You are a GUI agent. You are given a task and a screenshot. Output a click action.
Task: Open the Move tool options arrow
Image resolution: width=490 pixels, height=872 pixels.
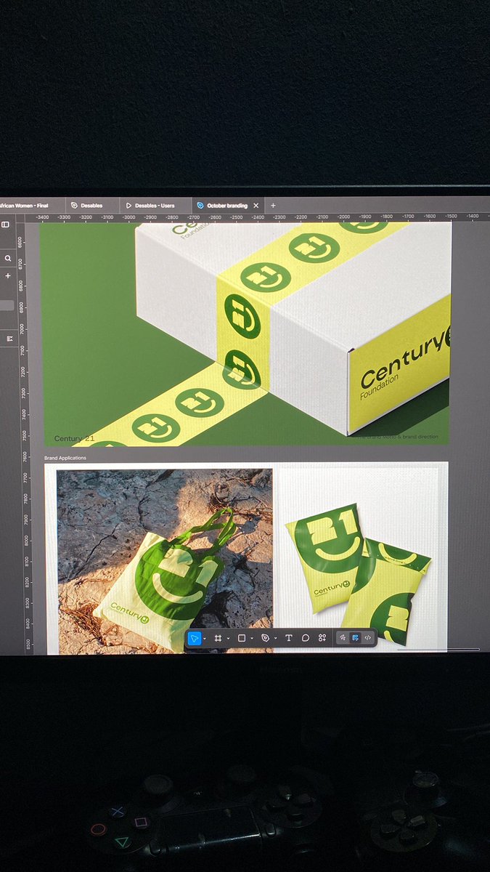205,638
